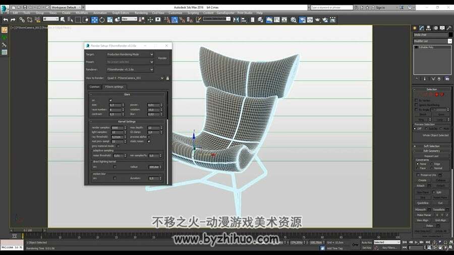
Task: Lock the View to Render selection
Action: (167, 78)
